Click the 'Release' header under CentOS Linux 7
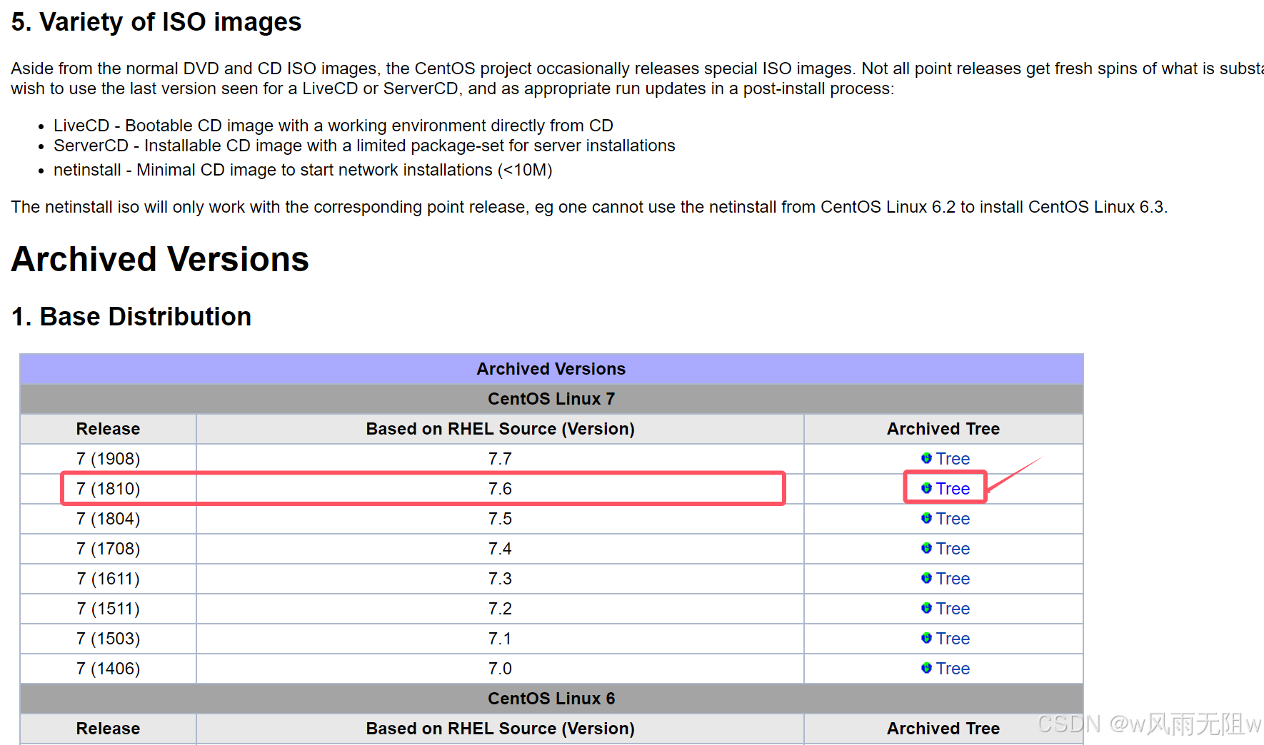Screen dimensions: 1264x745 (109, 429)
